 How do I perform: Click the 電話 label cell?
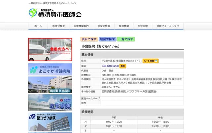click(x=90, y=66)
